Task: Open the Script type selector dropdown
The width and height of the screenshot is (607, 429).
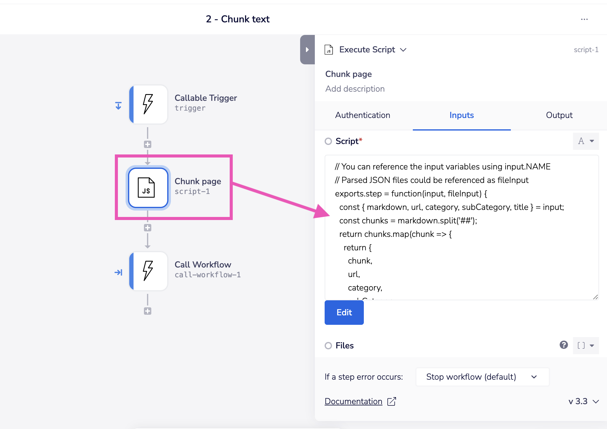Action: 586,141
